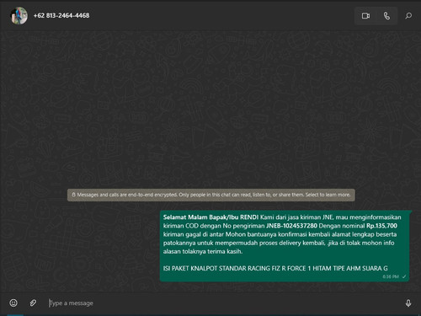Open the attachment menu paperclip
The width and height of the screenshot is (421, 316).
click(33, 303)
